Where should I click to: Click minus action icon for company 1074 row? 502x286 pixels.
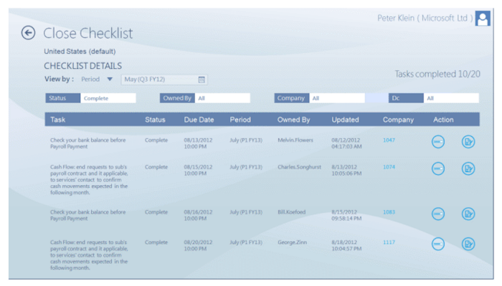pyautogui.click(x=438, y=168)
